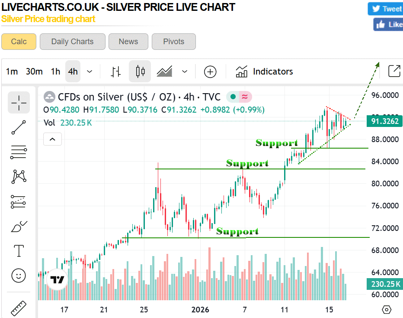403x318 pixels.
Task: Click the add symbol compare plus icon
Action: [210, 71]
